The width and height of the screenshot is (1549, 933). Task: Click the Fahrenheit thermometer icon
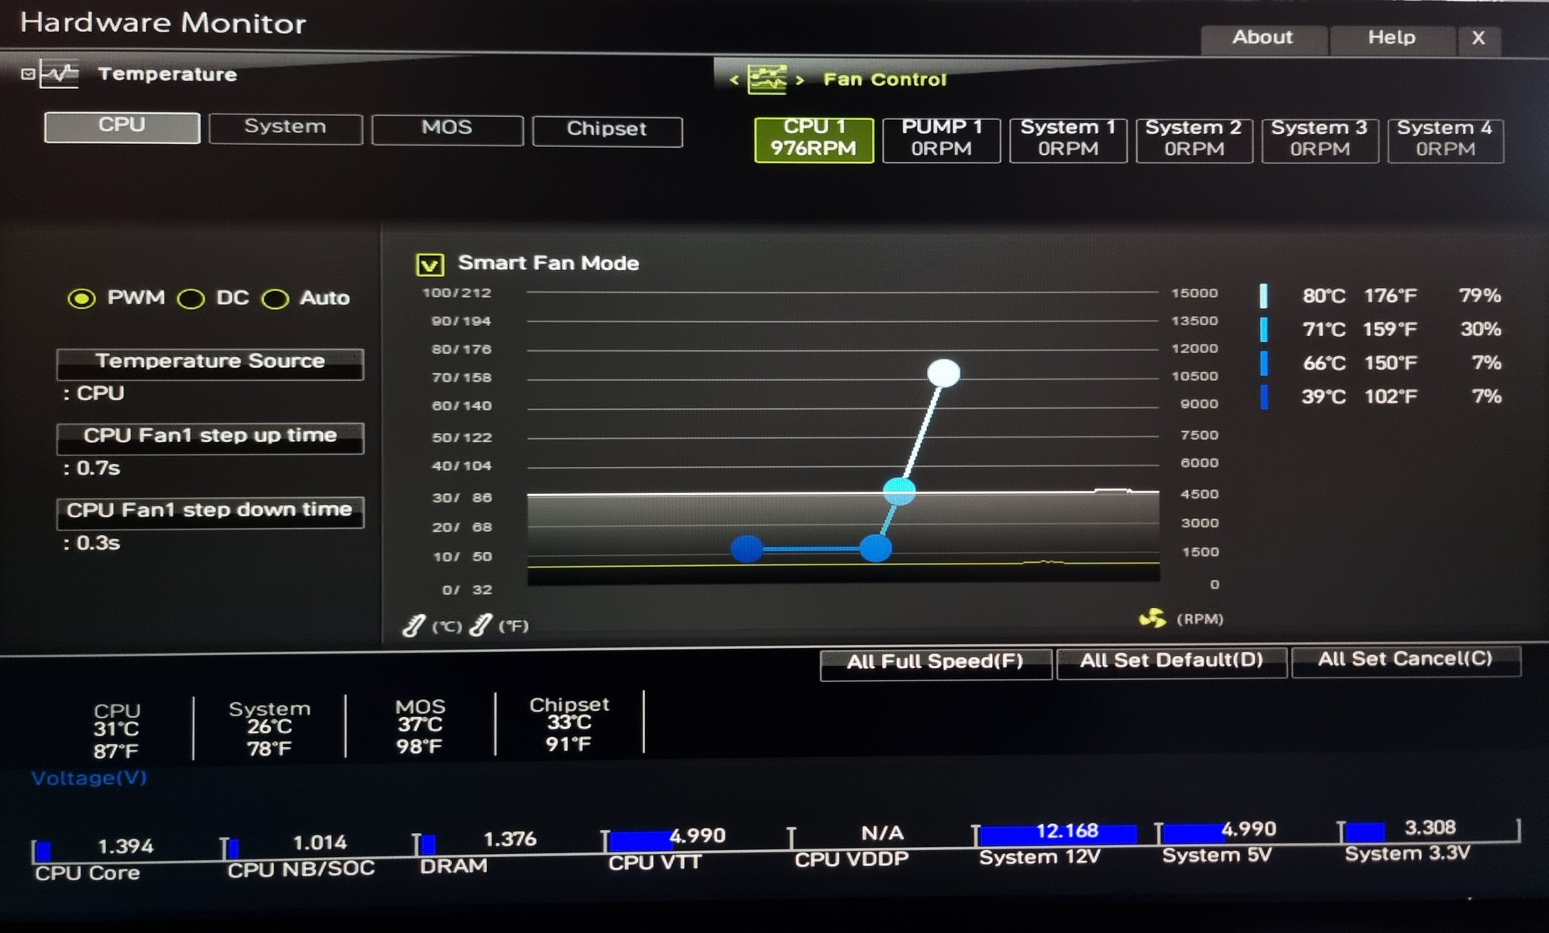click(x=480, y=624)
